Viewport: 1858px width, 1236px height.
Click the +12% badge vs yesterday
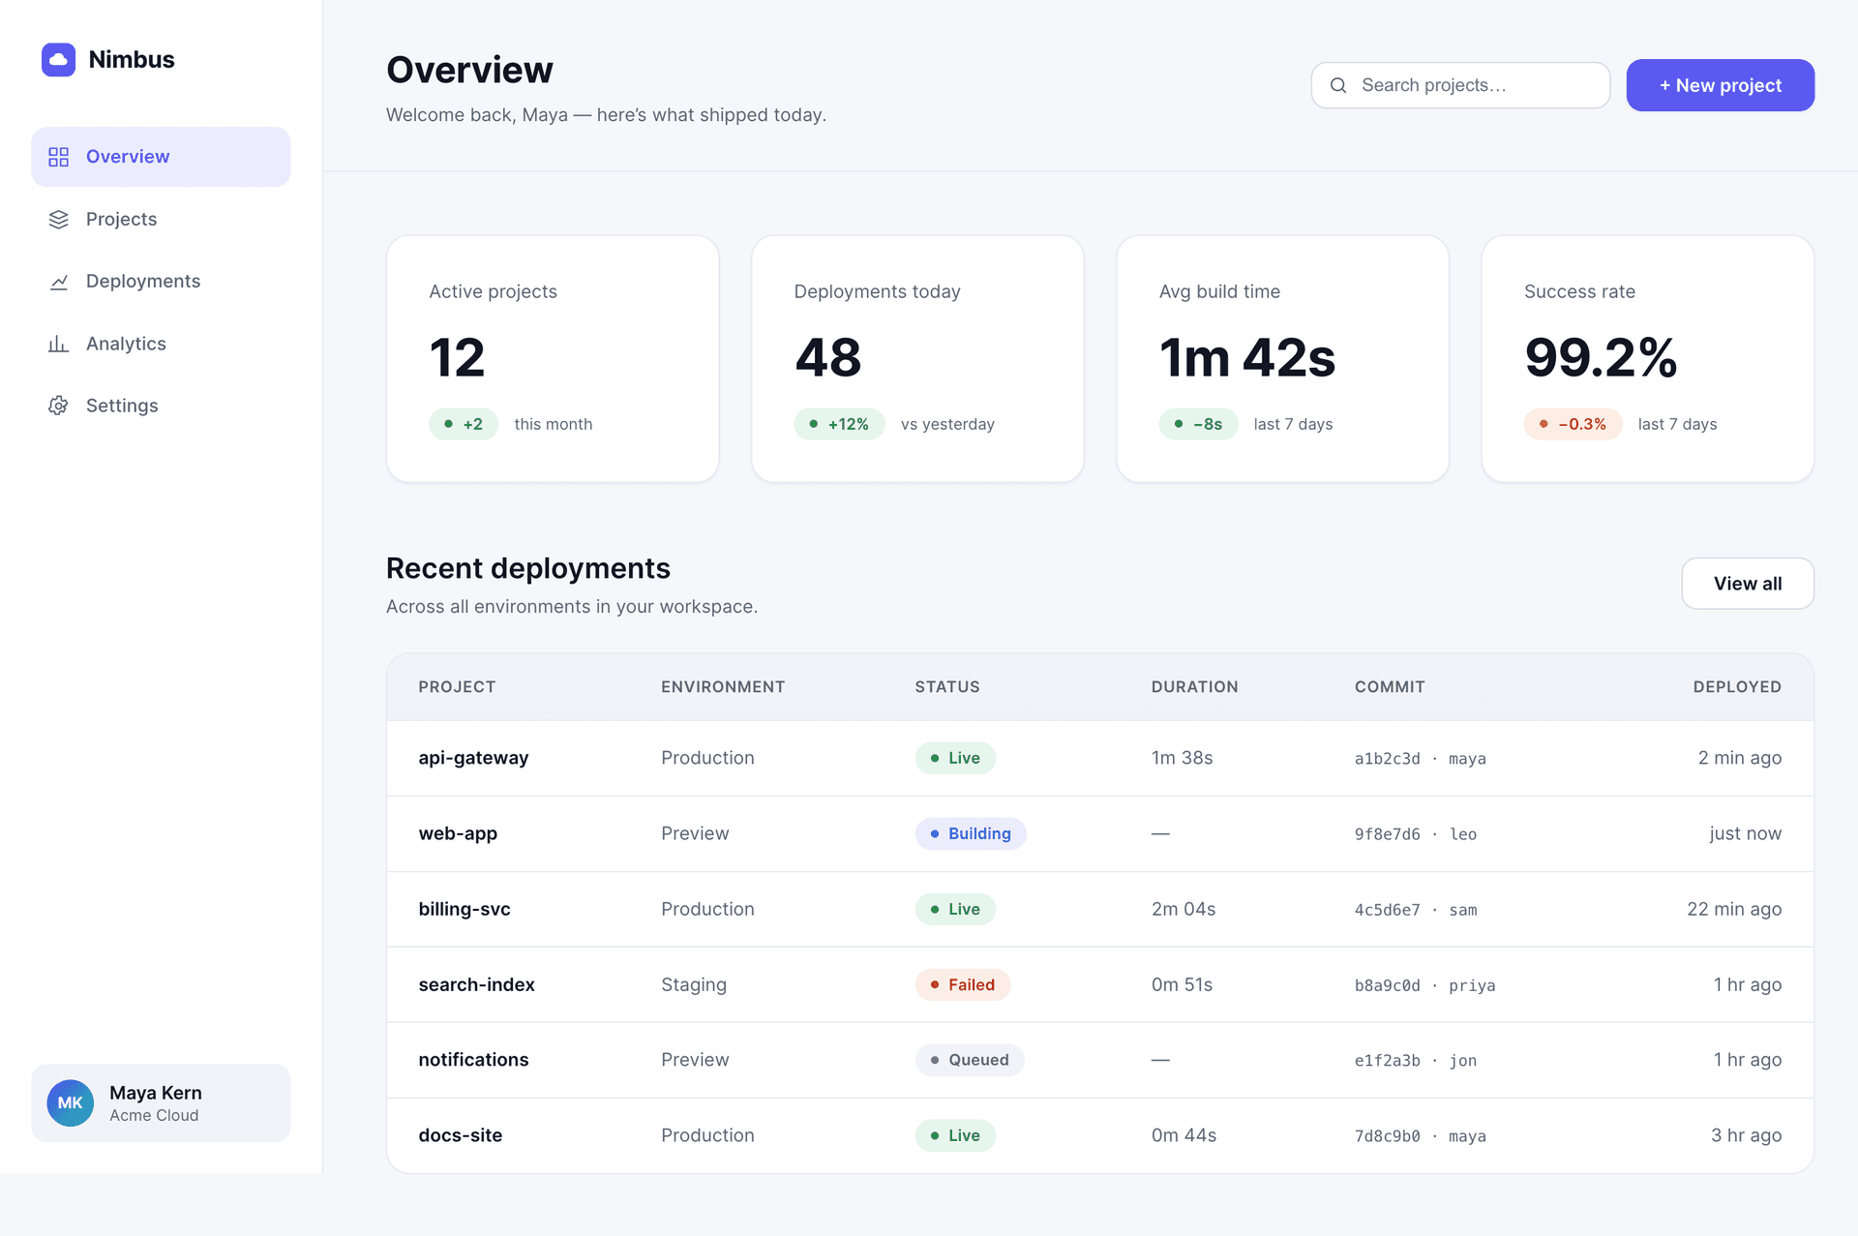pos(839,424)
